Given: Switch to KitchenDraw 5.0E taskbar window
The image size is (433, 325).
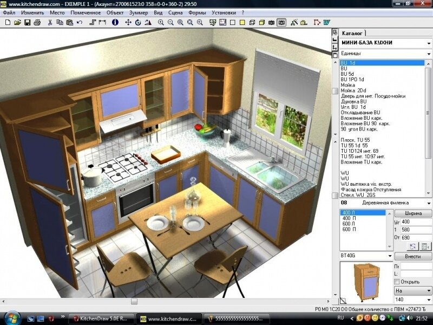Looking at the screenshot, I should point(101,318).
